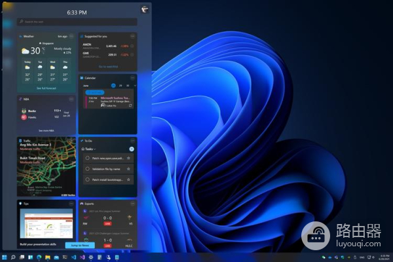This screenshot has width=393, height=262.
Task: Star the 'Patch new,open,save' task
Action: [x=128, y=159]
